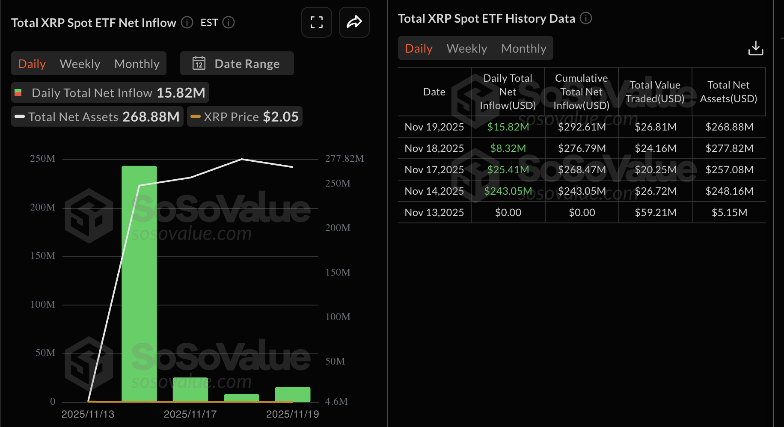Click the green inflow legend marker

click(18, 92)
